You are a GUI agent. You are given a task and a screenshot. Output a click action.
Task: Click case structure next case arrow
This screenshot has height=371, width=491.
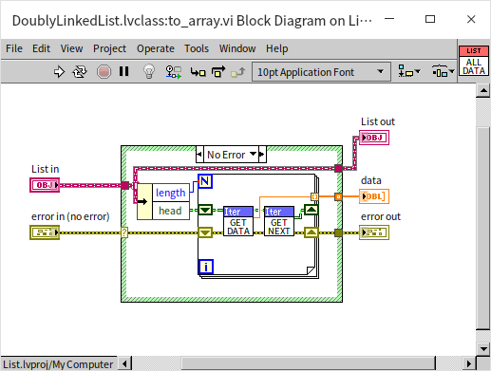point(262,155)
